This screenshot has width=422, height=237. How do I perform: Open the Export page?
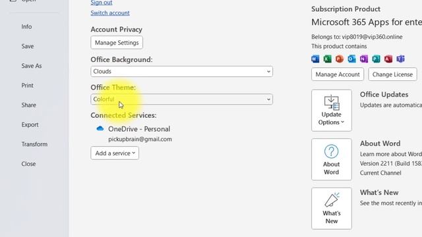pyautogui.click(x=30, y=124)
